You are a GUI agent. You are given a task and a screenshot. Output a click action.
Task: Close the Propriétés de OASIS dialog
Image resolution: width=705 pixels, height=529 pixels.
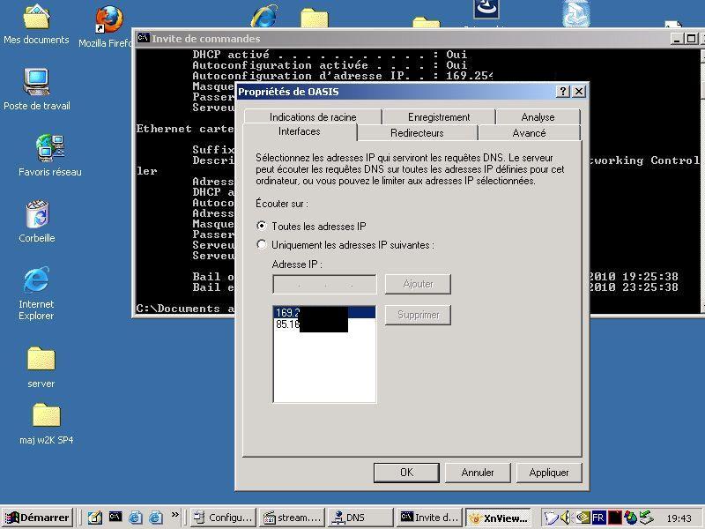point(579,92)
